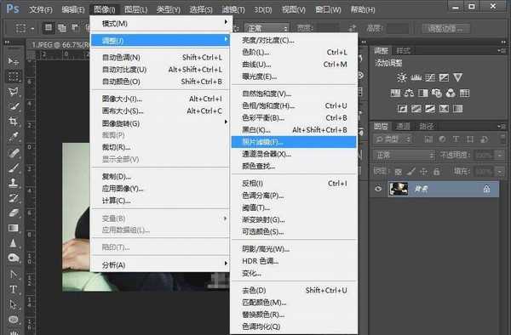Select the Crop tool
511x335 pixels.
tap(14, 122)
